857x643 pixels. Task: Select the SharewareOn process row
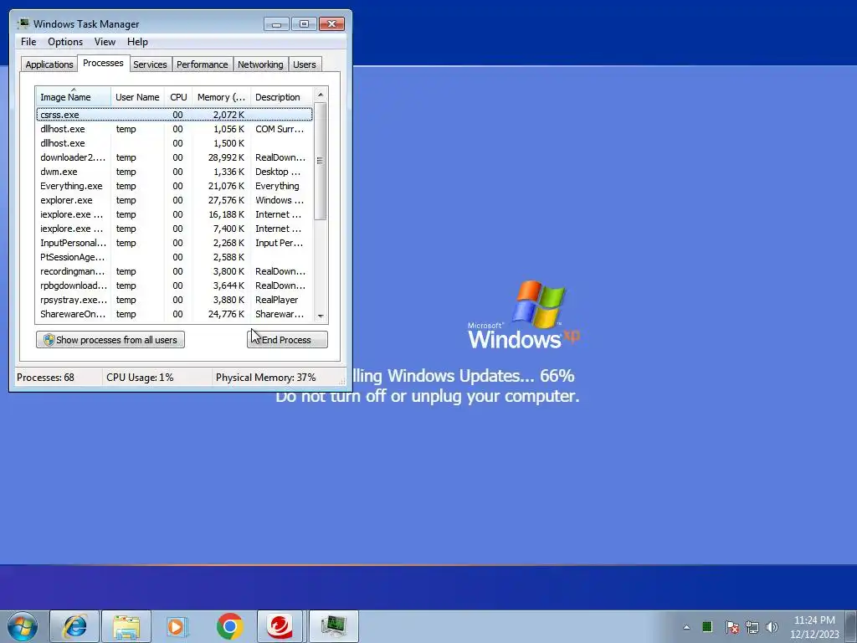(x=174, y=314)
